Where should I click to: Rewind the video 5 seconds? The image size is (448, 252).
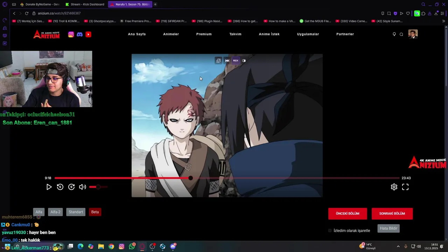tap(60, 187)
